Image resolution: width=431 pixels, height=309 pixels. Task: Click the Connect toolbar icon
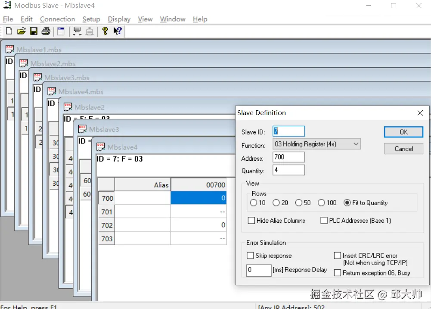pos(77,31)
